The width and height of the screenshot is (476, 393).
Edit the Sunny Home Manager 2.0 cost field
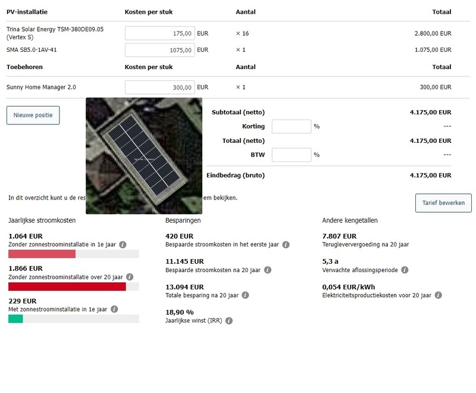click(x=160, y=88)
